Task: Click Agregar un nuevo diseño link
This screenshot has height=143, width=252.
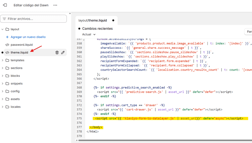Action: point(28,37)
